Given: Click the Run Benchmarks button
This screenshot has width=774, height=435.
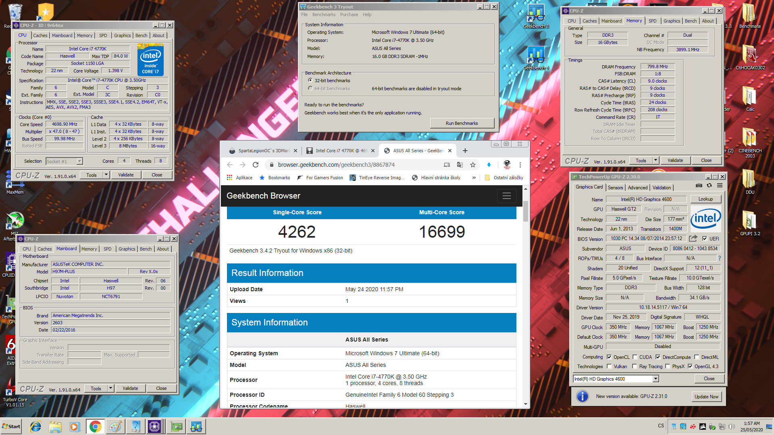Looking at the screenshot, I should [462, 123].
